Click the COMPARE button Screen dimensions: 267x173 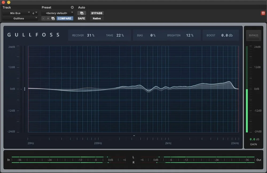point(65,18)
